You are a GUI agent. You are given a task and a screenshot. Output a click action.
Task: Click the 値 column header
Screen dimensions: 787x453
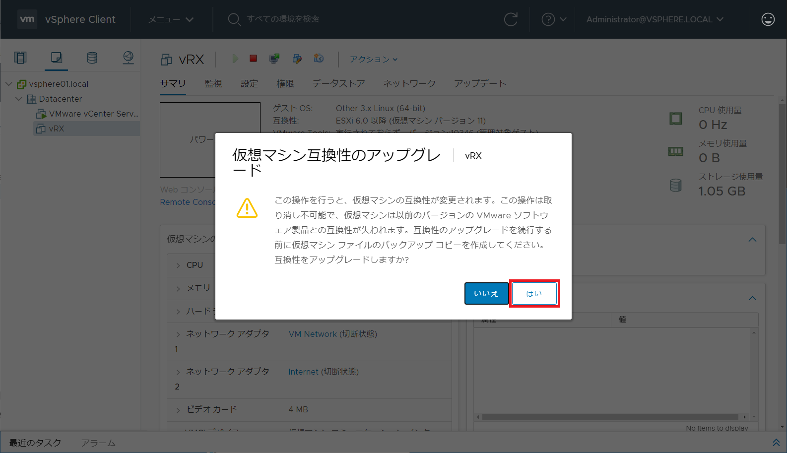pyautogui.click(x=685, y=320)
